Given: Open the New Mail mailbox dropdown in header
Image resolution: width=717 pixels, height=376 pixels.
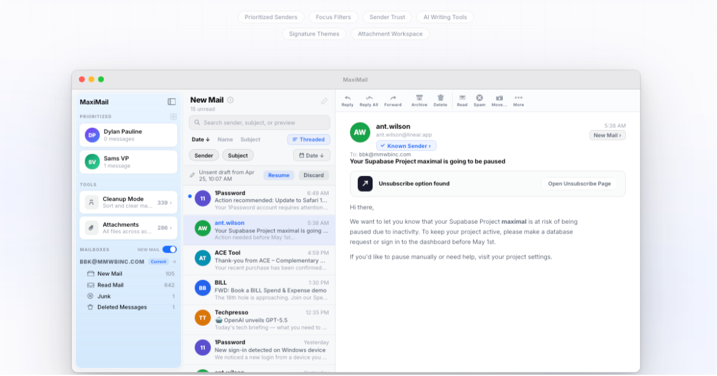Looking at the screenshot, I should pos(607,135).
